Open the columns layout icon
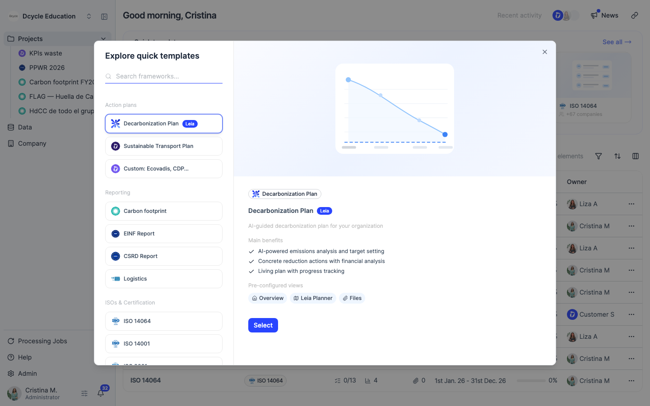Viewport: 650px width, 406px height. point(636,156)
